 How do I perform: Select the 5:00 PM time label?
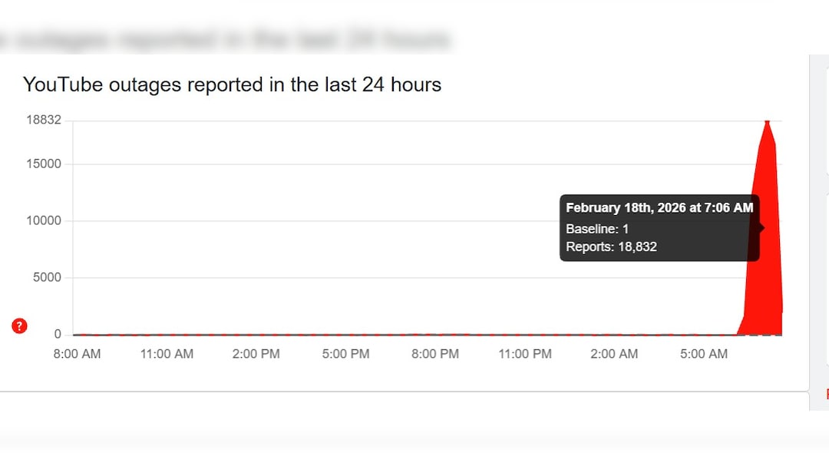pyautogui.click(x=345, y=354)
